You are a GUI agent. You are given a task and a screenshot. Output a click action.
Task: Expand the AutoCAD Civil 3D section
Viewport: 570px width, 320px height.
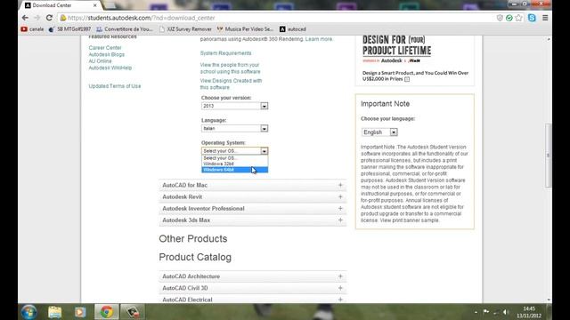click(x=253, y=288)
